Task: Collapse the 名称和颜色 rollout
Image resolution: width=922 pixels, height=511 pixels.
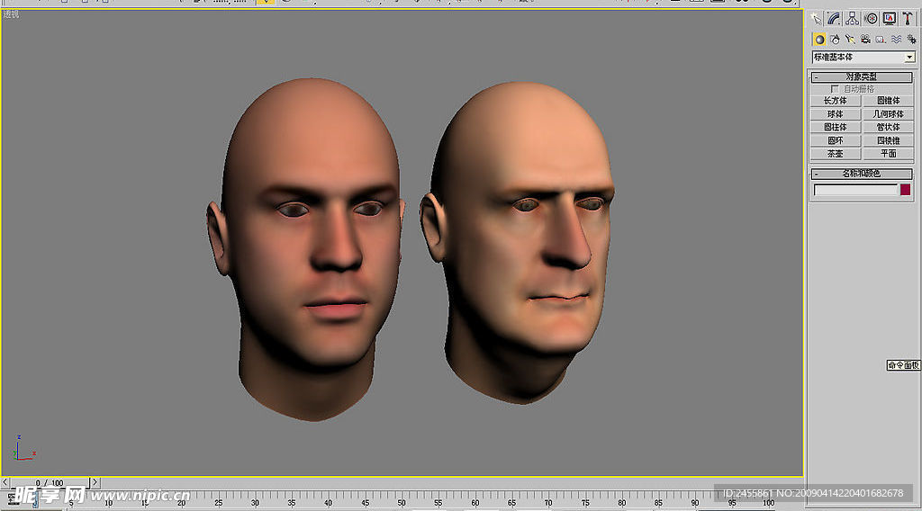Action: [x=862, y=174]
